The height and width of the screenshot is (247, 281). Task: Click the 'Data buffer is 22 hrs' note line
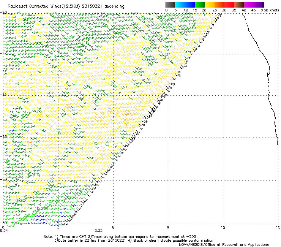click(134, 241)
